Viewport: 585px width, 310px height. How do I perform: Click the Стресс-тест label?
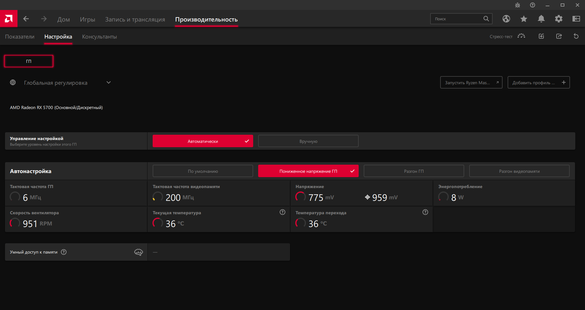(x=501, y=36)
